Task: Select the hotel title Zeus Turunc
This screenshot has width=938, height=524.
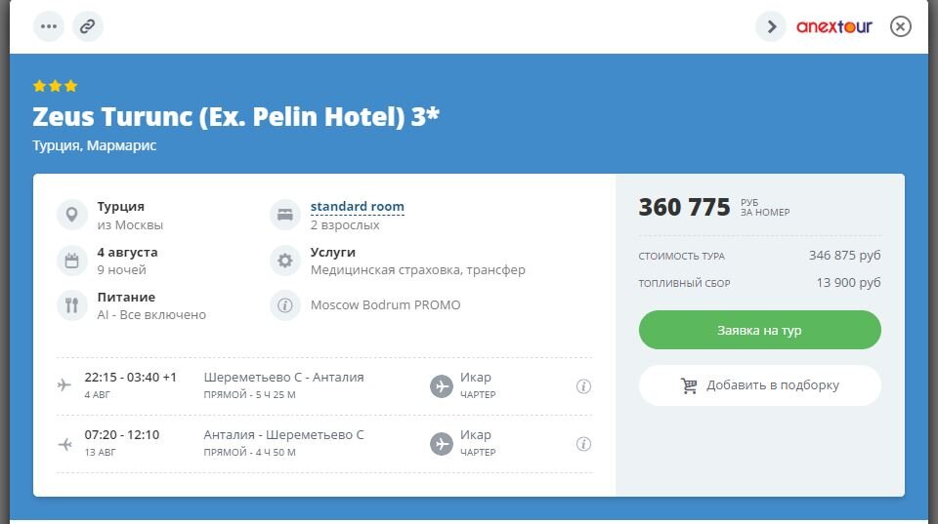Action: pos(235,116)
